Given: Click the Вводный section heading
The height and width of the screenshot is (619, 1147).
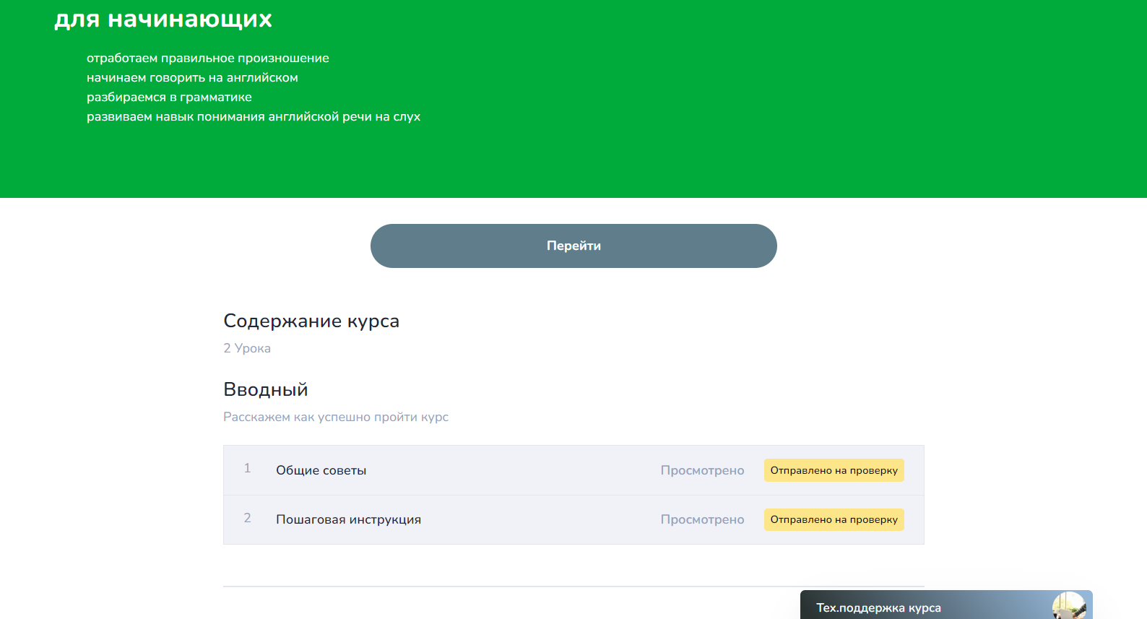Looking at the screenshot, I should coord(266,389).
